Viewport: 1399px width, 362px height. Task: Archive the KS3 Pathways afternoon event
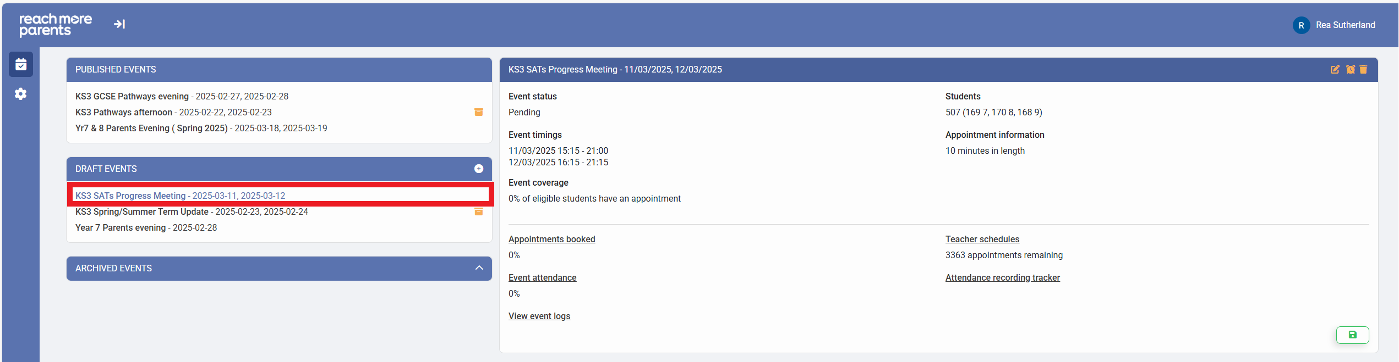point(479,112)
